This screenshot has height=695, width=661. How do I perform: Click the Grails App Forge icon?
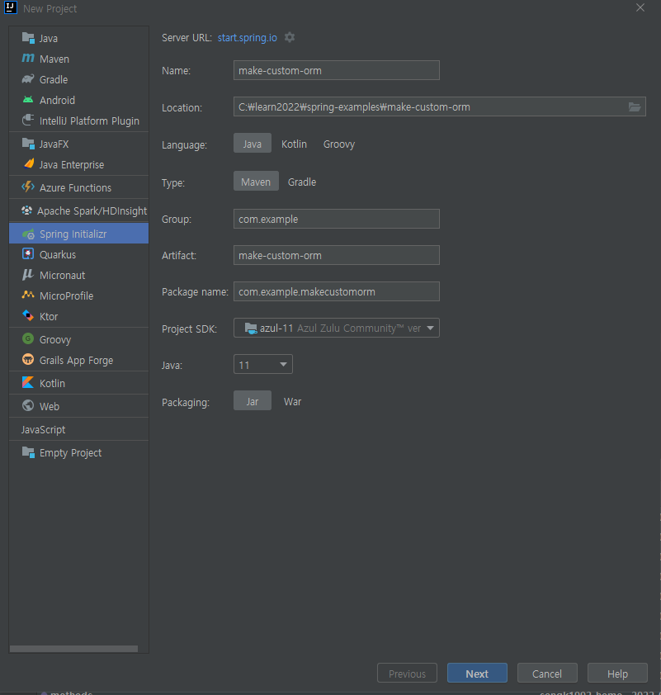point(28,359)
